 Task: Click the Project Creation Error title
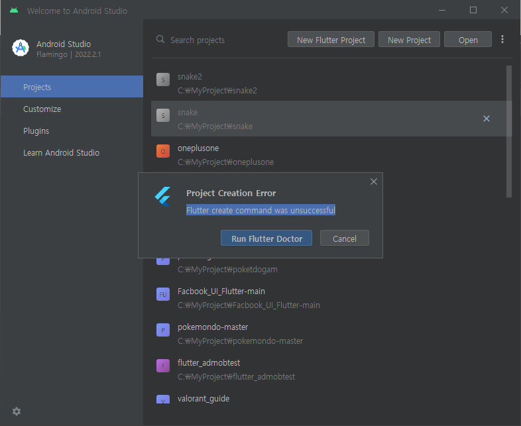pos(231,193)
